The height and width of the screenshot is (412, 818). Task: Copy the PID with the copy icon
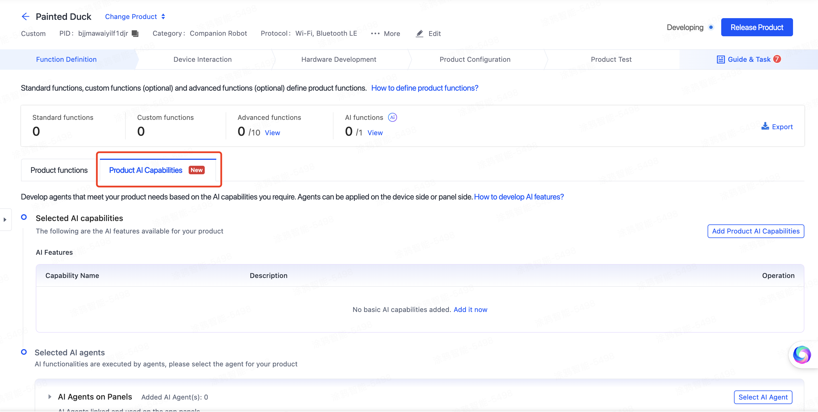coord(135,33)
